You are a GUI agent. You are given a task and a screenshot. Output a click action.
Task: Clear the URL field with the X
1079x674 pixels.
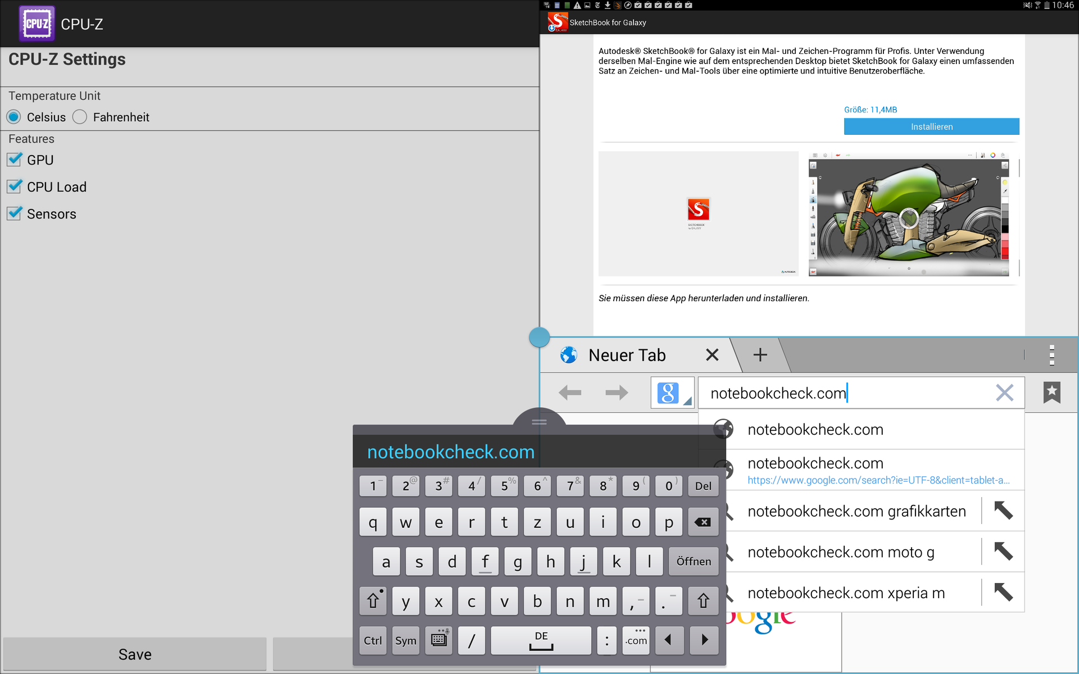[1004, 393]
